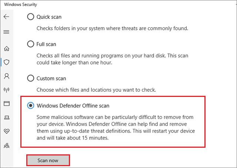Viewport: 237px width, 168px height.
Task: Open Device security laptop icon
Action: [6, 117]
